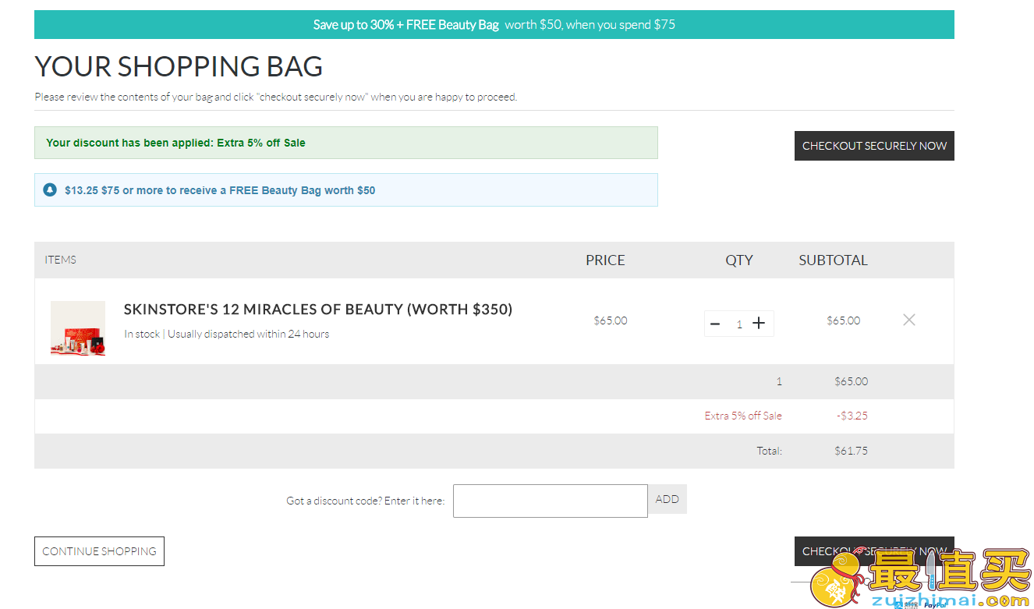Click the item row's $65.00 subtotal beside X
This screenshot has width=1034, height=609.
pos(844,320)
